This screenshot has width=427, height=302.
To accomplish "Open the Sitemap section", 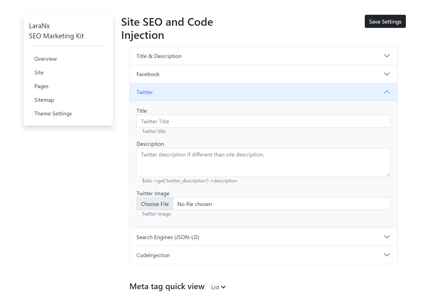I will click(x=44, y=100).
